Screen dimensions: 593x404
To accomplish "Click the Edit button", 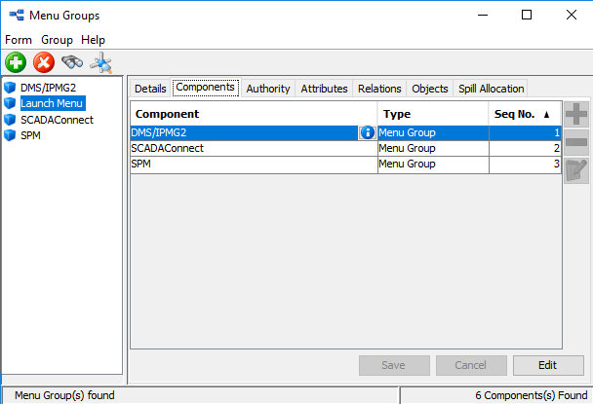I will point(548,365).
